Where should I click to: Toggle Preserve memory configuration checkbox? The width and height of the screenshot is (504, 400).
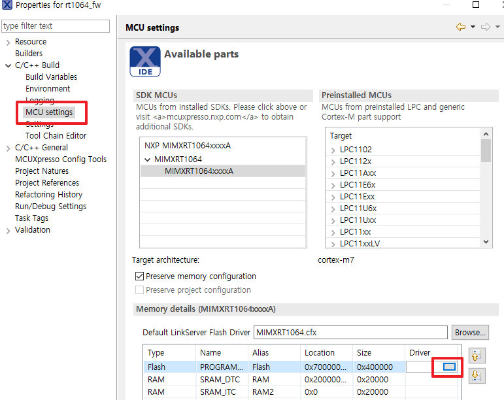[x=139, y=276]
